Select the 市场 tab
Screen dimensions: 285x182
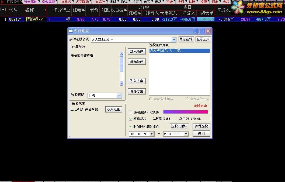(x=158, y=2)
